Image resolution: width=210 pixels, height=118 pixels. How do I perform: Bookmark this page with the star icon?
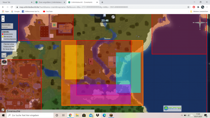pyautogui.click(x=188, y=7)
